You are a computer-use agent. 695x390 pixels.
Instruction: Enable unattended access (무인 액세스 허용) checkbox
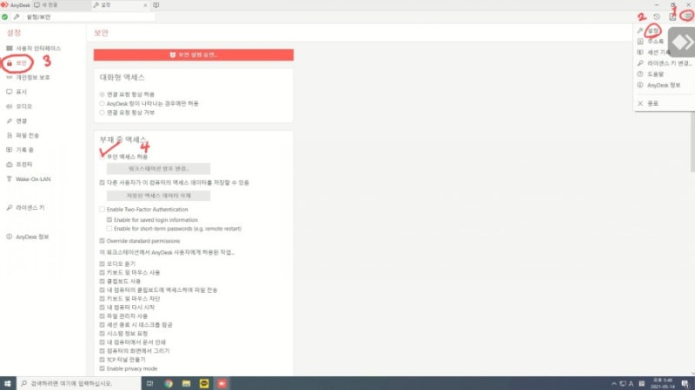[x=102, y=157]
